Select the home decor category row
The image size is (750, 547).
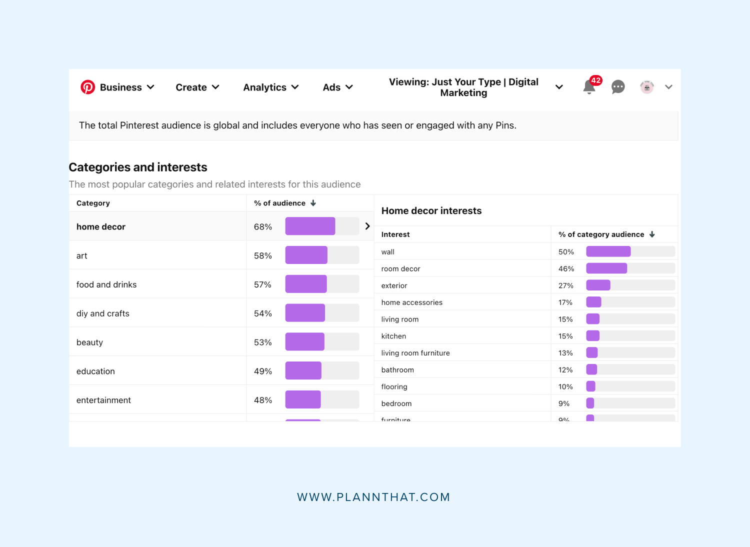click(x=150, y=226)
